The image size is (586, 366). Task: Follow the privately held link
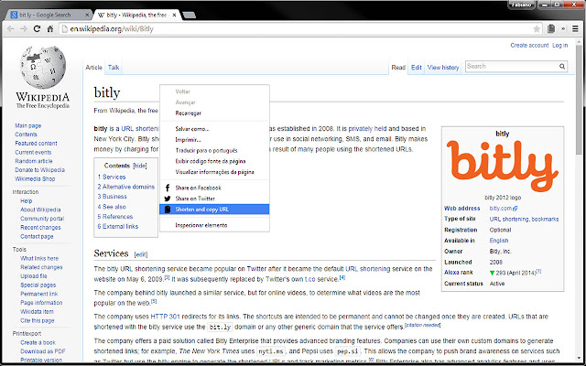pyautogui.click(x=367, y=129)
